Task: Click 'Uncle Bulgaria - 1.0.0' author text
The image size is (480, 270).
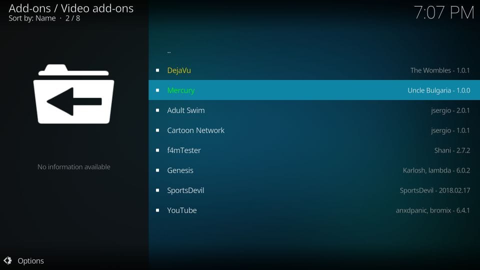Action: click(438, 90)
